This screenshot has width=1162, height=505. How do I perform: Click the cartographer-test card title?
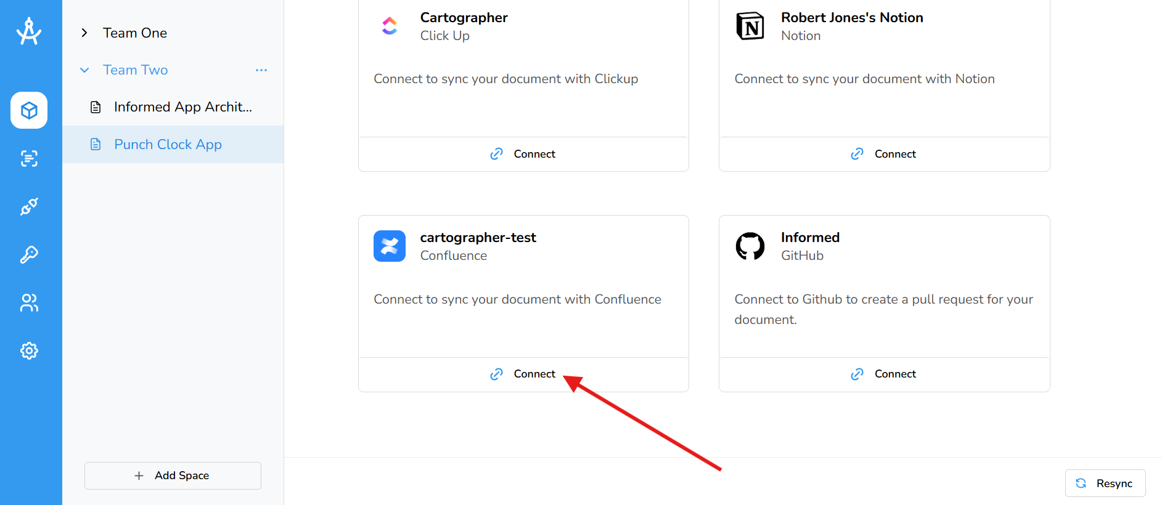[x=478, y=238]
